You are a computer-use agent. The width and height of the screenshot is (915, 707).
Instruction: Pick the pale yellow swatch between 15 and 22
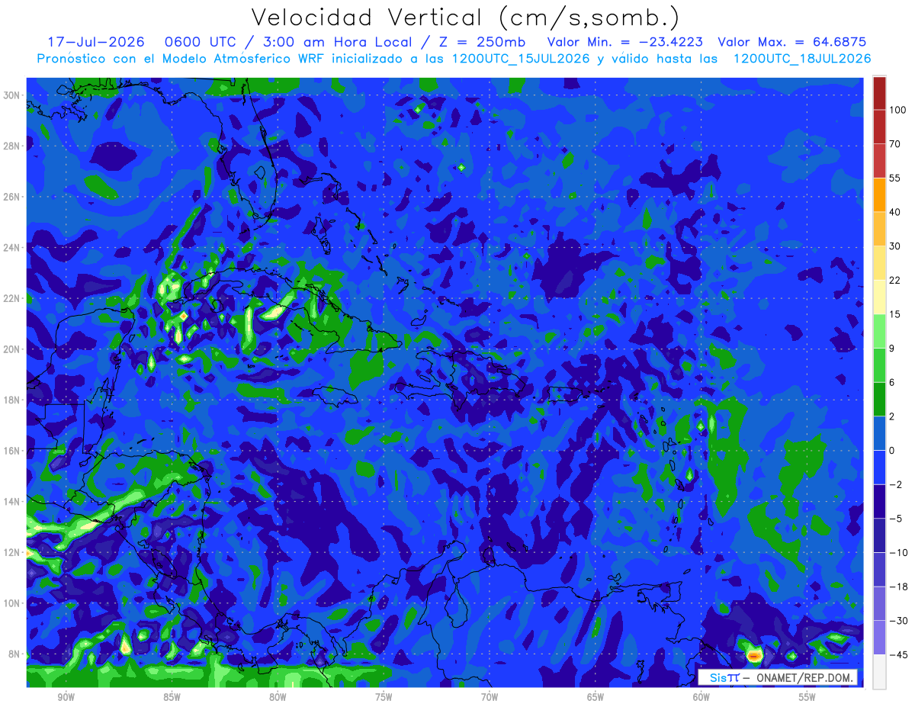click(879, 297)
